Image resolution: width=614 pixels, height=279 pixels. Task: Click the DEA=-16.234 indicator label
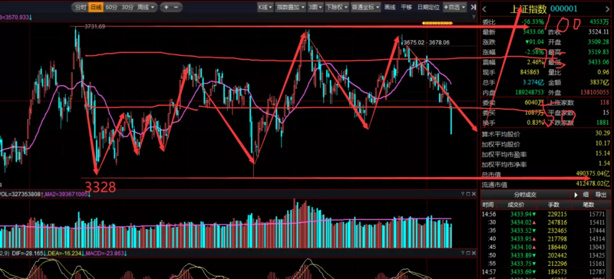[x=66, y=253]
